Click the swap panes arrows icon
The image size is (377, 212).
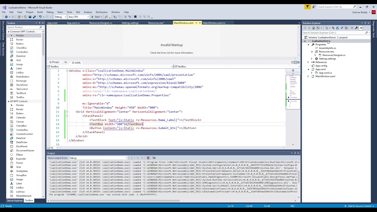pos(65,62)
